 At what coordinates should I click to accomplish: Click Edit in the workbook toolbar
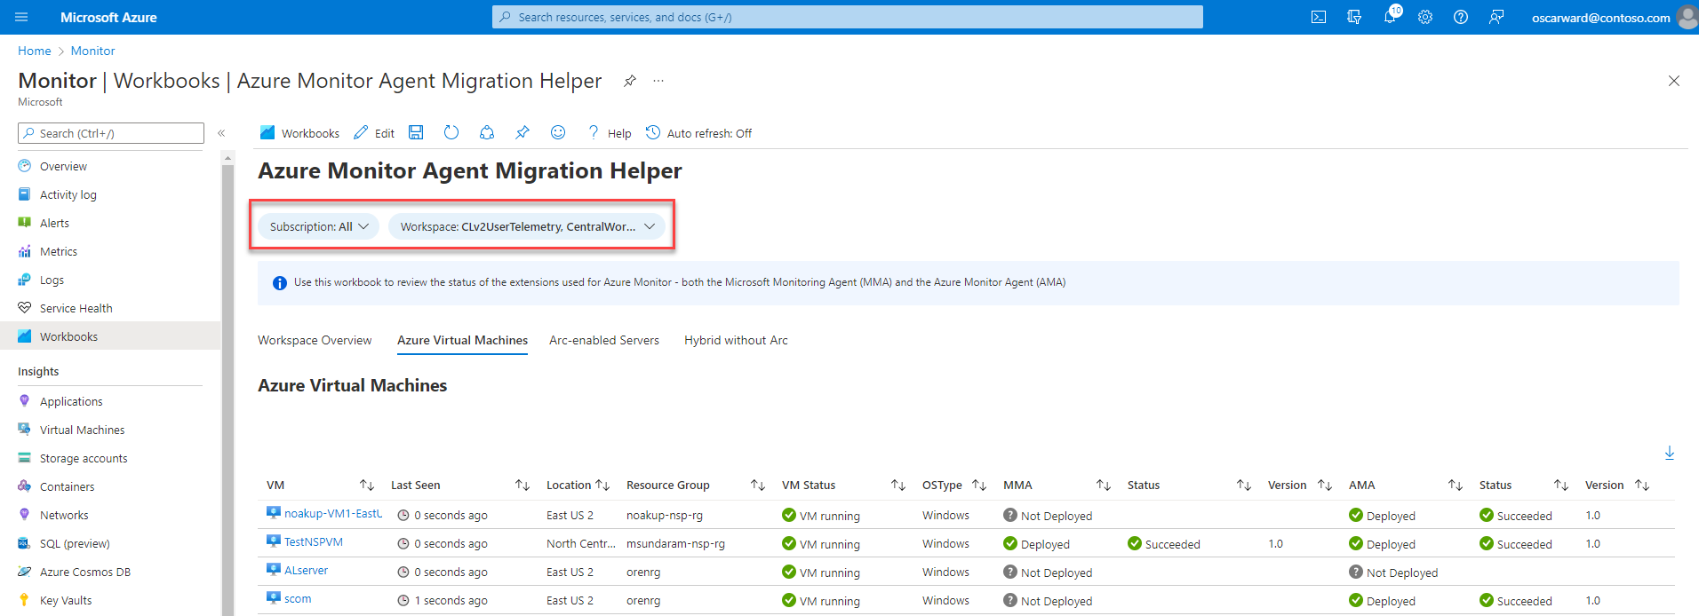[374, 133]
